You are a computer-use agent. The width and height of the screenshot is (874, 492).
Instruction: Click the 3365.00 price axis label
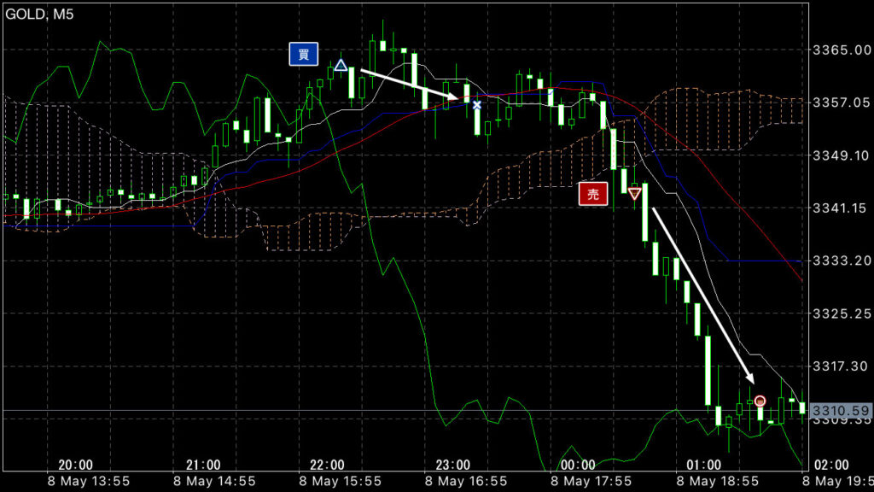tap(840, 50)
